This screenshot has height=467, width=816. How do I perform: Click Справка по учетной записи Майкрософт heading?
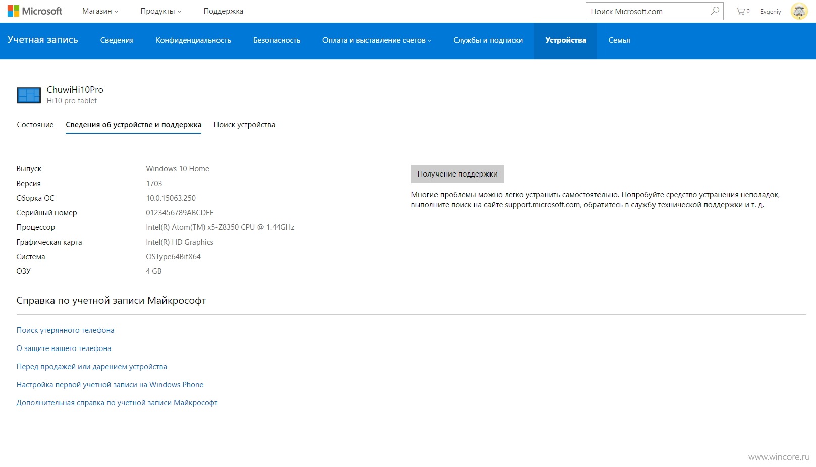pyautogui.click(x=111, y=300)
